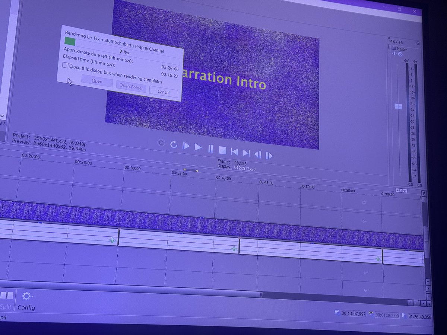Click Open Folder in render dialog
The image size is (447, 335).
click(131, 86)
